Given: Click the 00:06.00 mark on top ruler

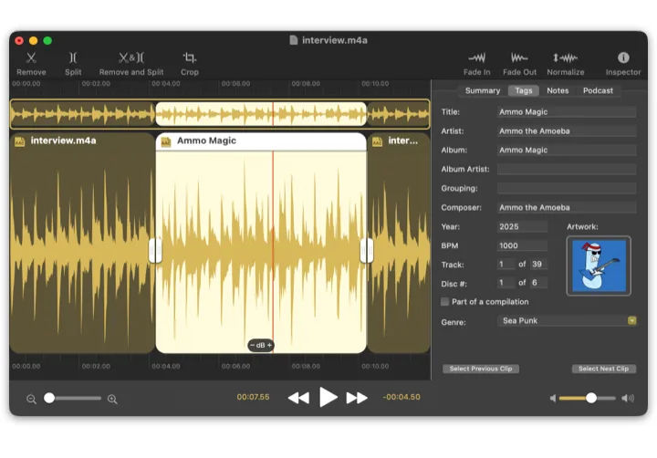Looking at the screenshot, I should click(236, 84).
